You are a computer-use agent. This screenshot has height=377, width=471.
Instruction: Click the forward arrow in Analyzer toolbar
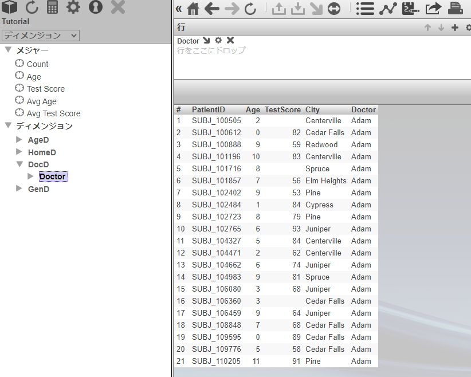(231, 9)
